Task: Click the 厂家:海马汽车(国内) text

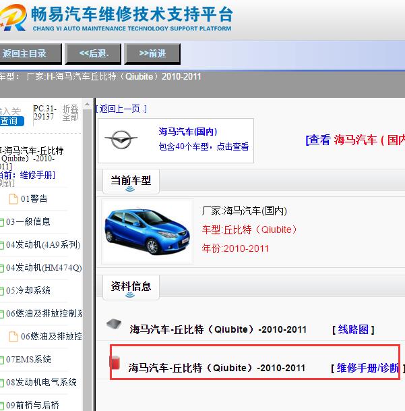Action: coord(244,211)
